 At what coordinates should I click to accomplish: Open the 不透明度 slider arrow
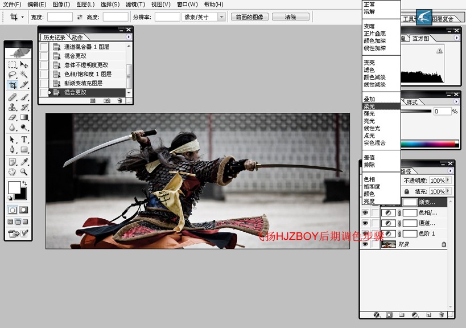point(448,180)
